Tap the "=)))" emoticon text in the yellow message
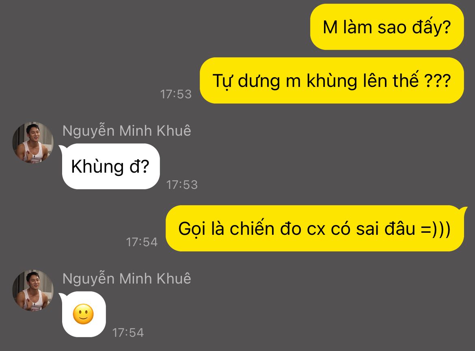 coord(436,229)
